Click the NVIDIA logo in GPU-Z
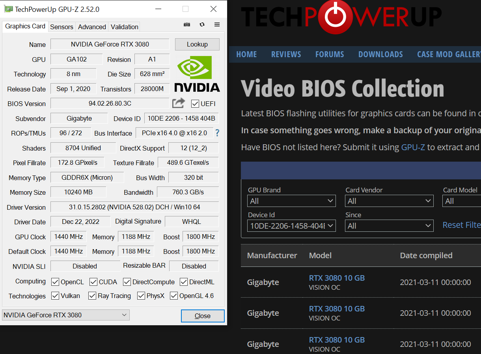This screenshot has height=354, width=481. tap(197, 74)
